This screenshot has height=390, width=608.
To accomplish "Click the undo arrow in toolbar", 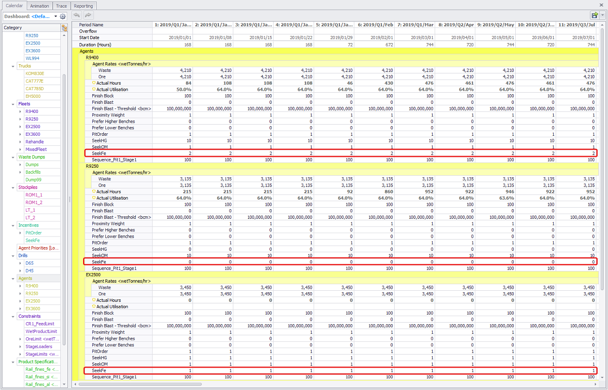I will pyautogui.click(x=77, y=16).
